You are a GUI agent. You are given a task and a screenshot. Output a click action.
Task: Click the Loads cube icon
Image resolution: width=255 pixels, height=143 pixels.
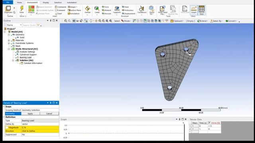[97, 8]
